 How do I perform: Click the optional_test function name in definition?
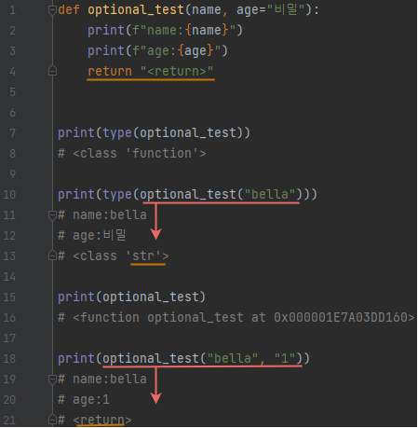pos(136,10)
